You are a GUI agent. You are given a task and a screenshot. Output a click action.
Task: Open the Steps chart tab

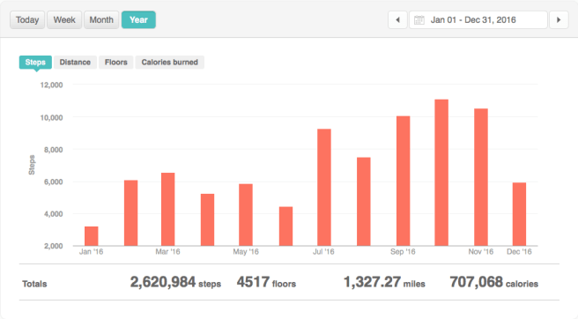click(x=35, y=63)
